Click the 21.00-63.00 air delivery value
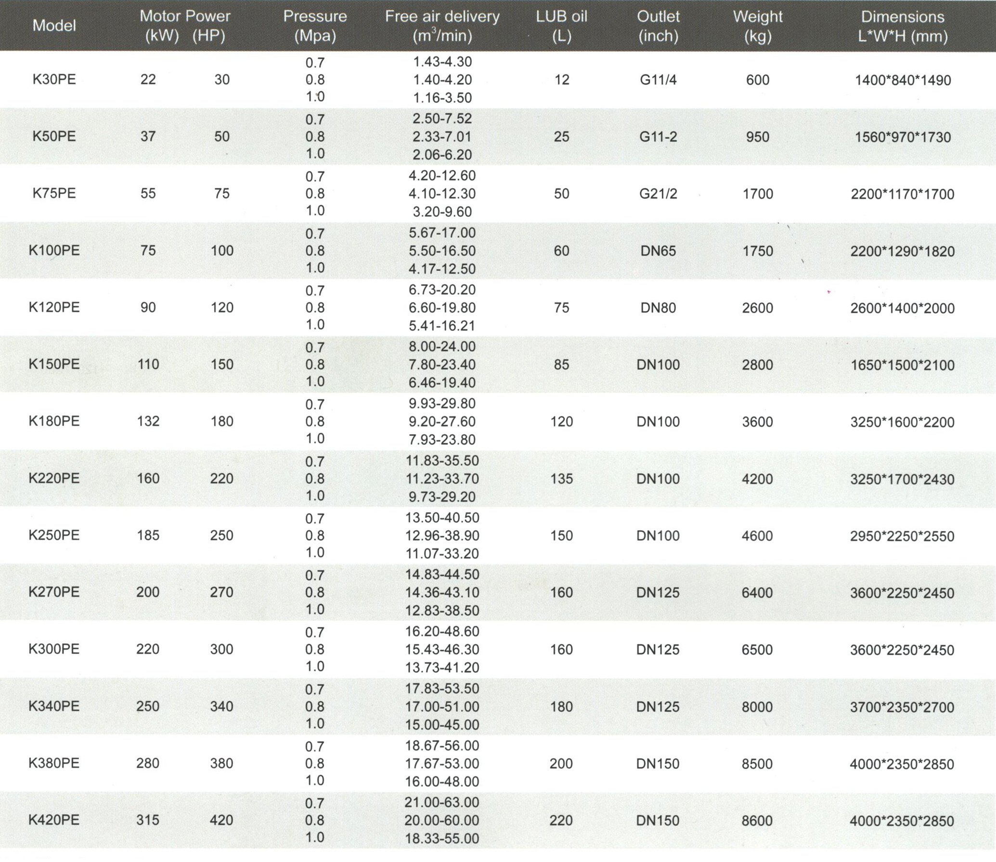Screen dimensions: 996x862 [x=442, y=802]
